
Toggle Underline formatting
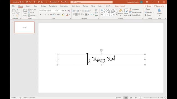pos(46,15)
